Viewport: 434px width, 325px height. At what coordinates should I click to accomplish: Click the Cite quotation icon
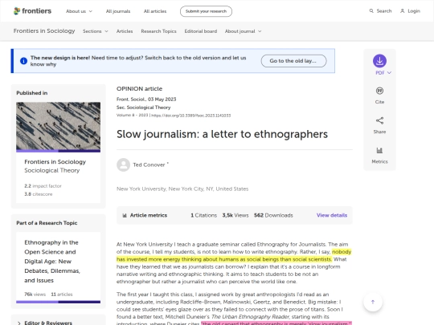coord(379,91)
